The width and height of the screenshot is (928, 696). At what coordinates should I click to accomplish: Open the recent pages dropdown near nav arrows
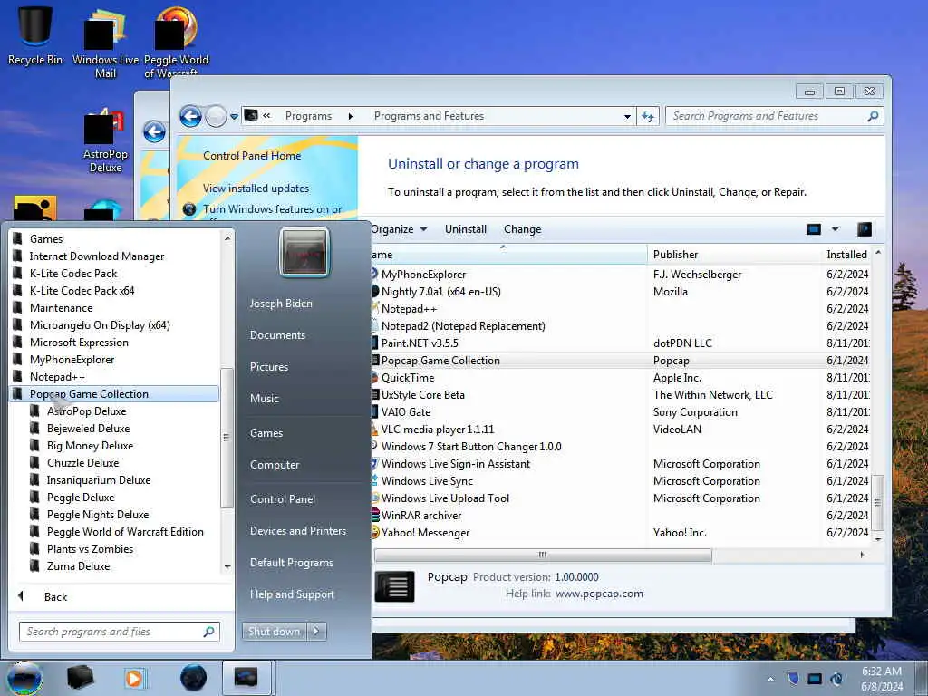[x=234, y=117]
